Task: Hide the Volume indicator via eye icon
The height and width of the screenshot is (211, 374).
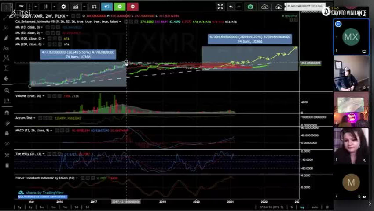Action: coord(49,96)
